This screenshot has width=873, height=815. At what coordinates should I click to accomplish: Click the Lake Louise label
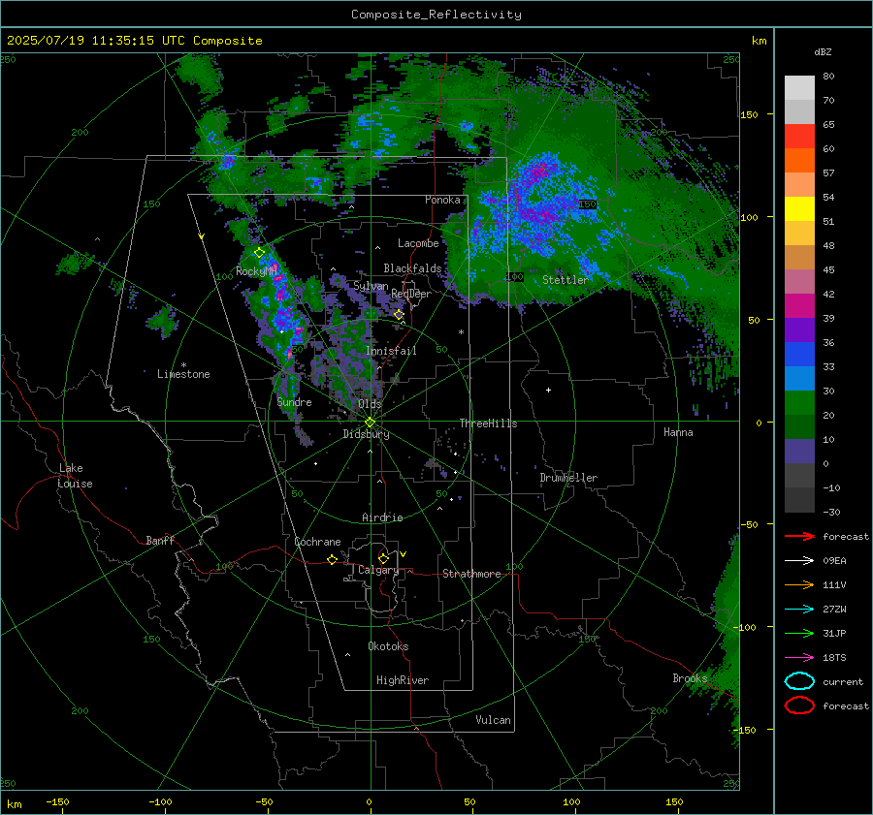point(75,476)
